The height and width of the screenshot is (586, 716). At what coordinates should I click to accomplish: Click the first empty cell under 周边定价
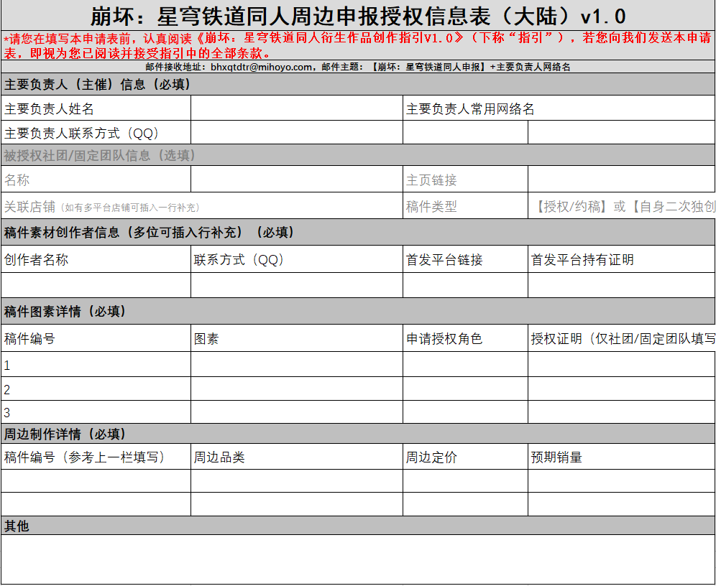pos(465,481)
